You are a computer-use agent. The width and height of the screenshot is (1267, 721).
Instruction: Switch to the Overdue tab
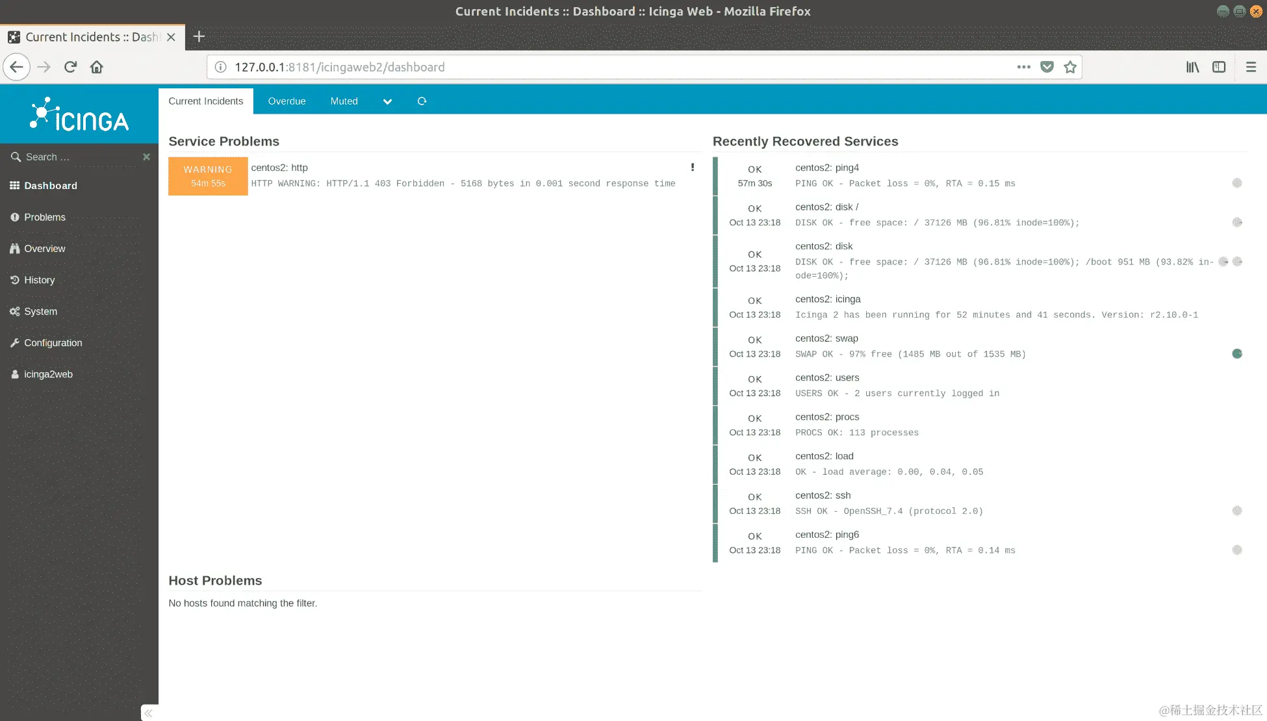point(287,101)
